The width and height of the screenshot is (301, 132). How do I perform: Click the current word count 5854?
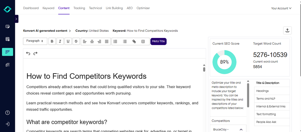tap(257, 67)
